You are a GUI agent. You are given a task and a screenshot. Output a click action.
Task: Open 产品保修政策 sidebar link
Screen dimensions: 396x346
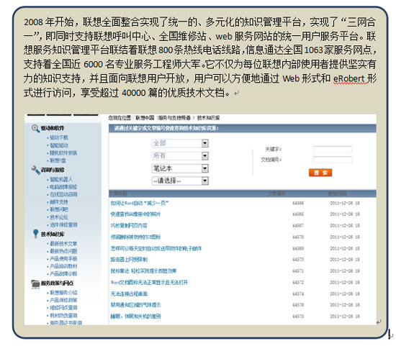[63, 300]
